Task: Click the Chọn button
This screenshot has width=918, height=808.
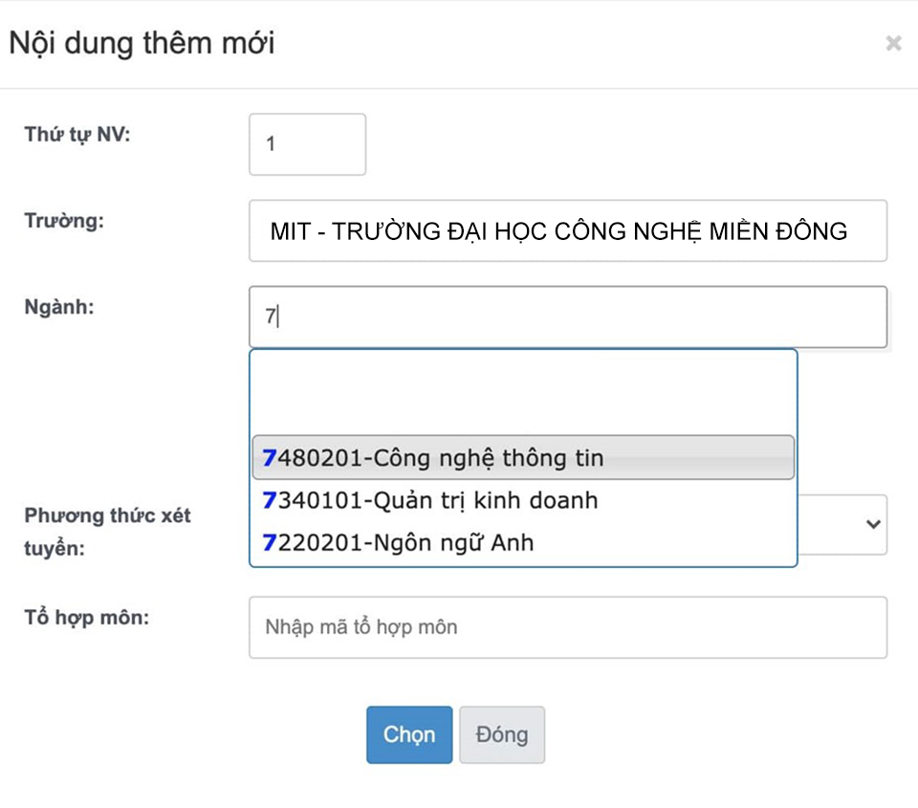Action: (408, 734)
